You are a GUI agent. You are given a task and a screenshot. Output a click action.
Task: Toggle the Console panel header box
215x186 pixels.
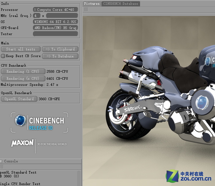point(1,161)
